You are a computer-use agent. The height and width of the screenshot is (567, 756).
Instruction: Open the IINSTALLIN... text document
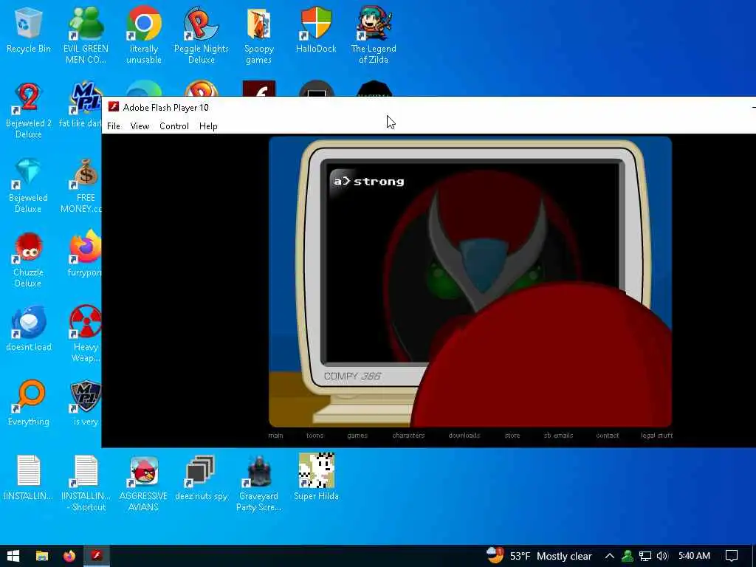point(29,478)
